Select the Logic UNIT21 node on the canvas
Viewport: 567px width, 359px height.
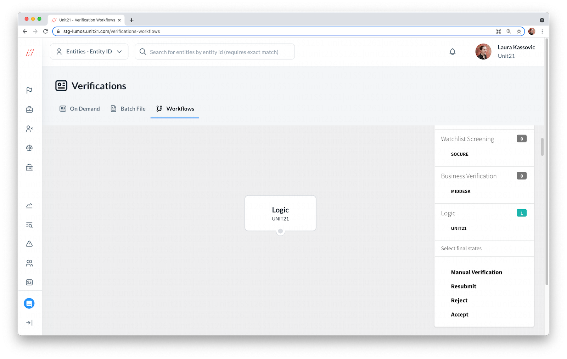click(280, 213)
